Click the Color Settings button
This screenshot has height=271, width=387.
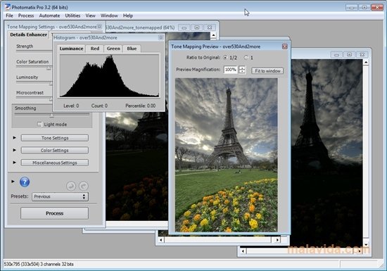point(55,151)
